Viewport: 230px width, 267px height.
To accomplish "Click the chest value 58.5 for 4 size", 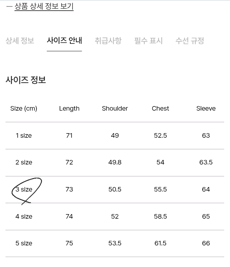I will [160, 216].
